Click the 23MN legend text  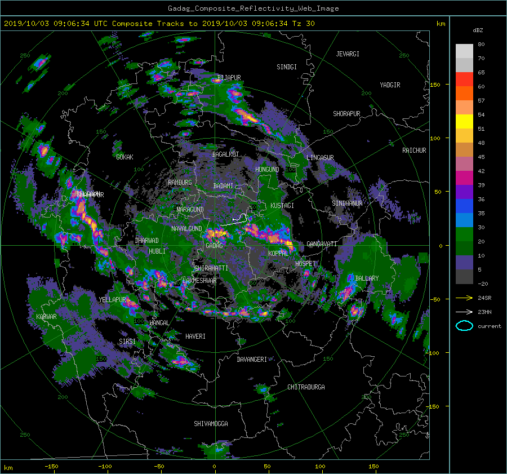click(x=484, y=312)
